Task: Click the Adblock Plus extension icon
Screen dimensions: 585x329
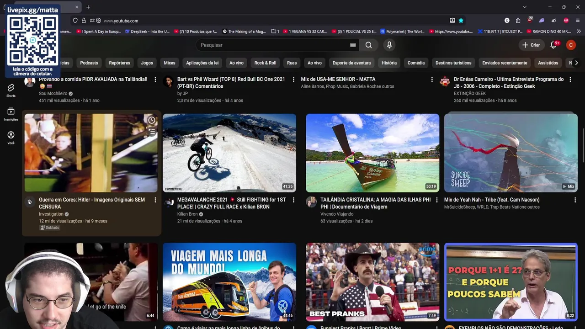Action: click(x=566, y=21)
